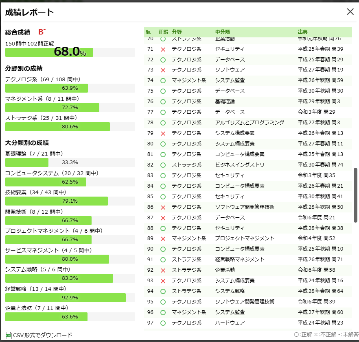Click the 技術要素 79.1% progress bar

pos(70,201)
